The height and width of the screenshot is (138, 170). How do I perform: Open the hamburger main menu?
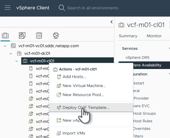8,8
